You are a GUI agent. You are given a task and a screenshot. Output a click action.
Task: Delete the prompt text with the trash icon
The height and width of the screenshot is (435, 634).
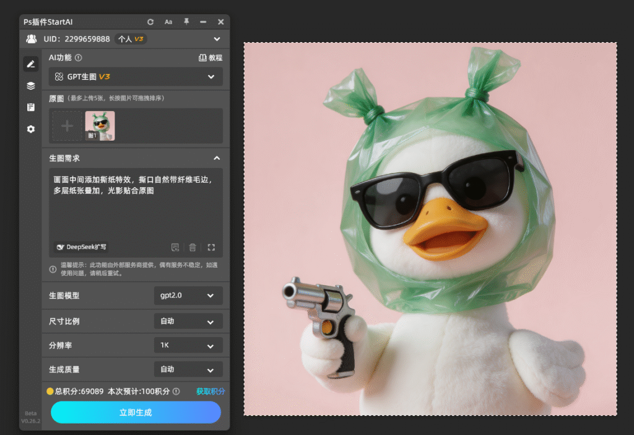[193, 247]
